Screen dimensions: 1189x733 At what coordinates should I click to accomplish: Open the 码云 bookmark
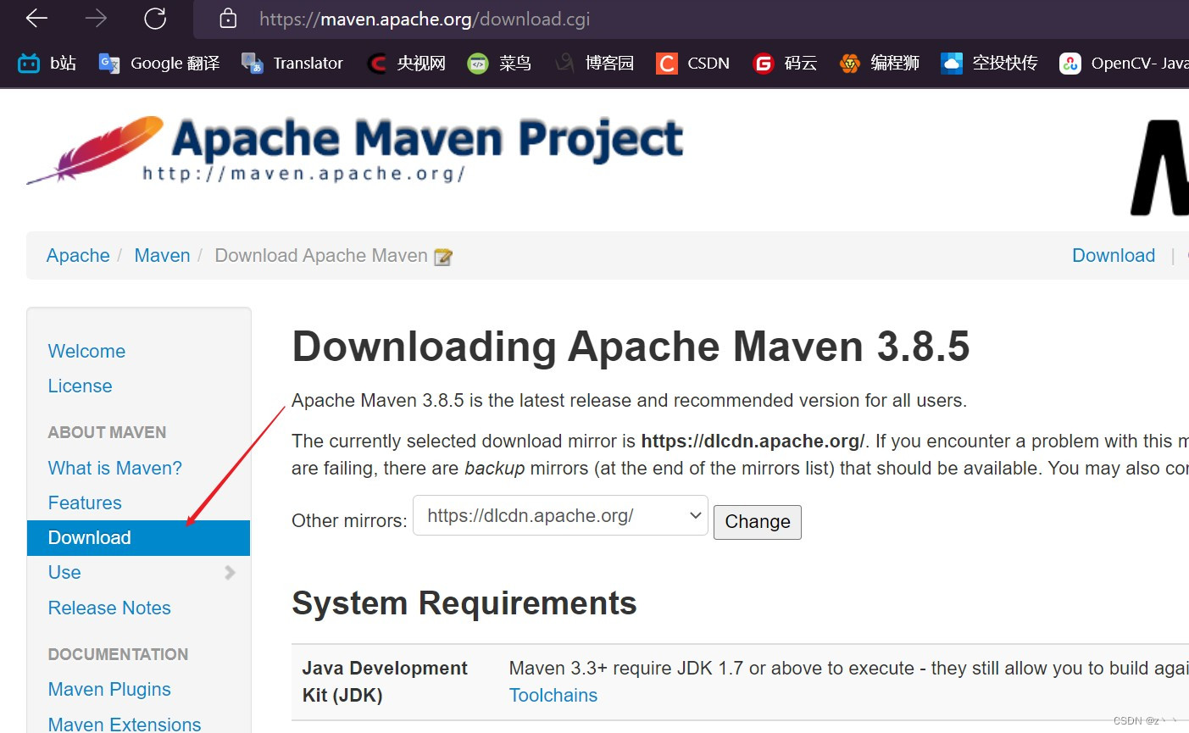coord(785,63)
